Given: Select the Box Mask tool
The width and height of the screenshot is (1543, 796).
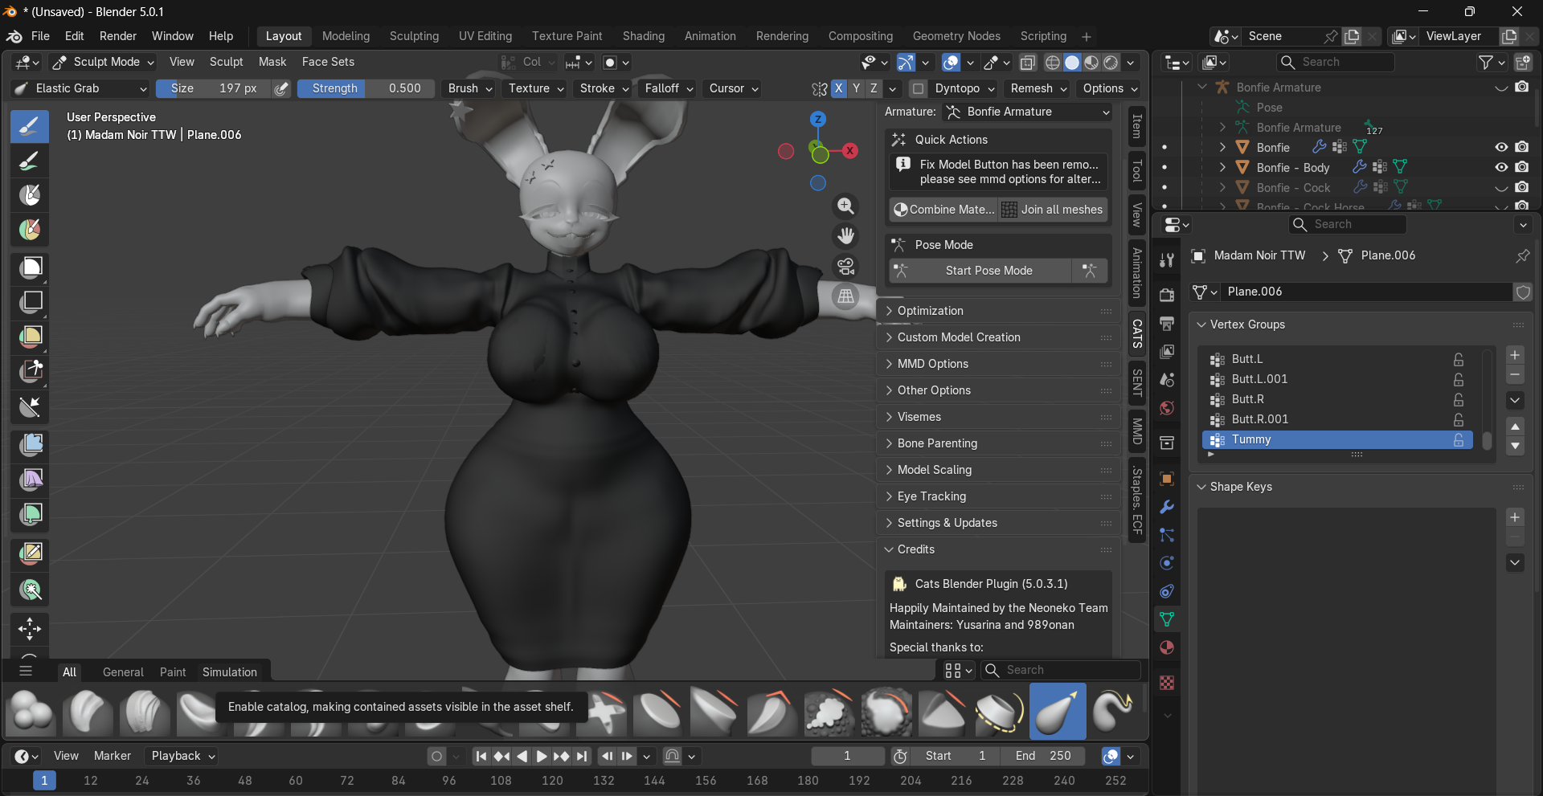Looking at the screenshot, I should [x=30, y=267].
